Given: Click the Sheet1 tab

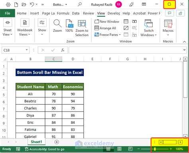Looking at the screenshot, I should point(36,142).
